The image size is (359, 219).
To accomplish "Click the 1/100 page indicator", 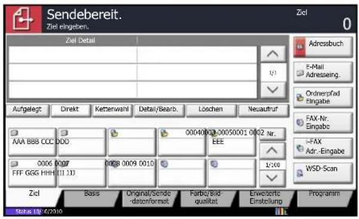I will (x=272, y=165).
